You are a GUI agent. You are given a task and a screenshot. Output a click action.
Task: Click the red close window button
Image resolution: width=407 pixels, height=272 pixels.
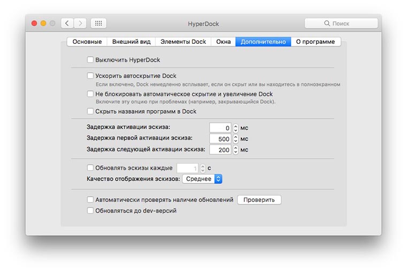click(34, 24)
